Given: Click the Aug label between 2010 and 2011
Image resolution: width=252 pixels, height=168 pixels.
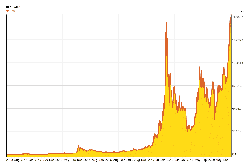Looking at the screenshot, I should point(17,160).
